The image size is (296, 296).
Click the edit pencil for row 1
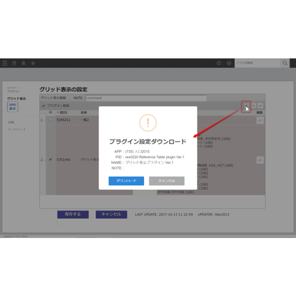(x=260, y=120)
